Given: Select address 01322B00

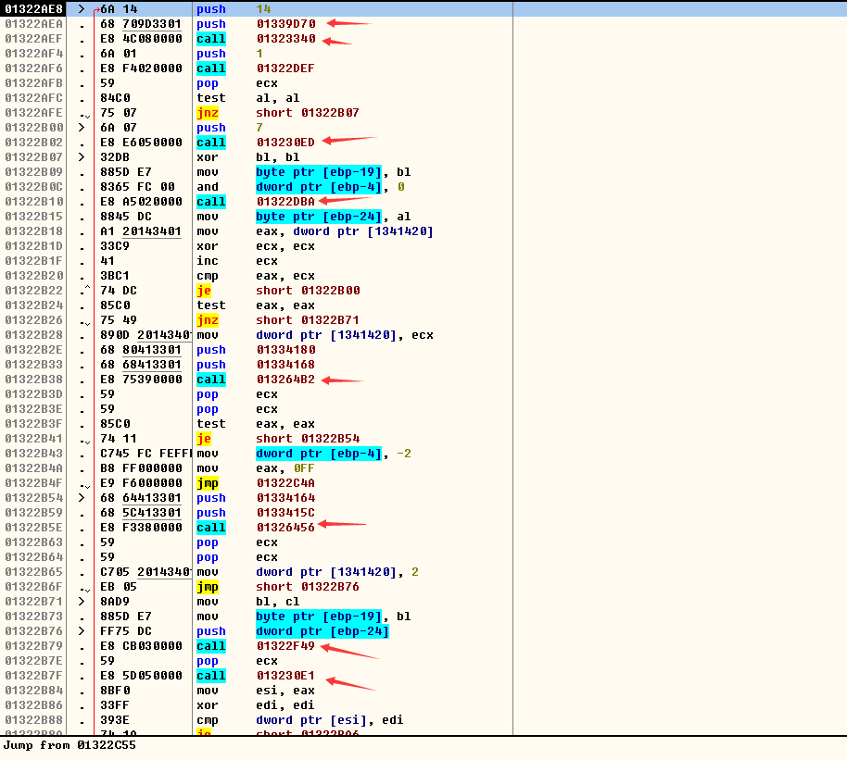Looking at the screenshot, I should click(x=34, y=128).
